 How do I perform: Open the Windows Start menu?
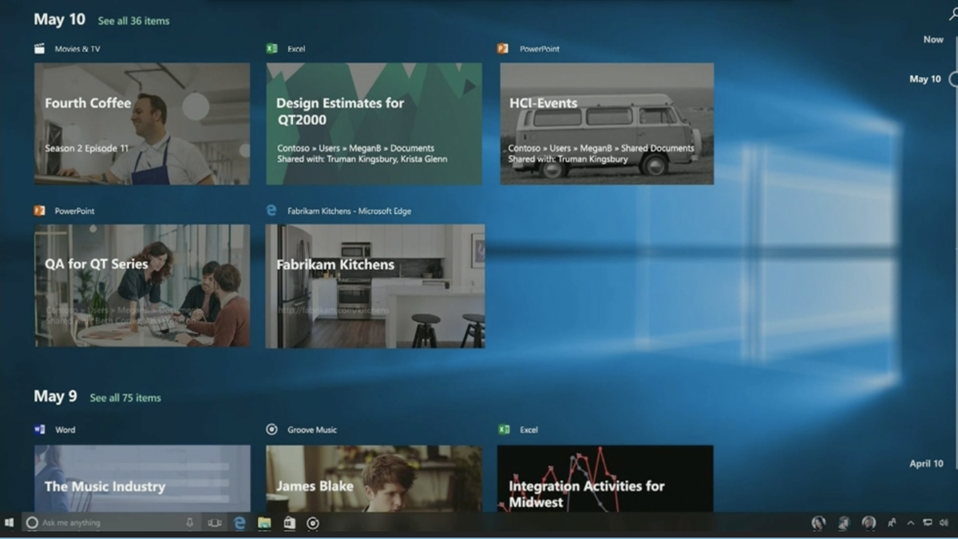(x=10, y=523)
